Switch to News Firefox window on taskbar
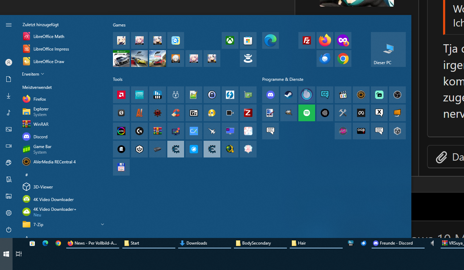 tap(93, 243)
